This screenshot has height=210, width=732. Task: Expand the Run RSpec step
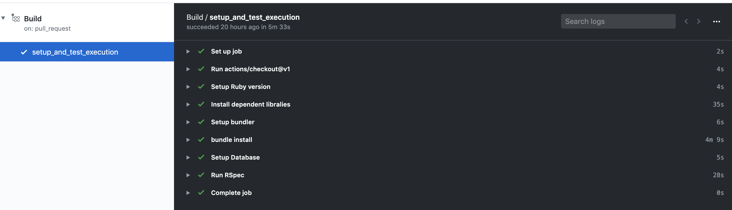coord(188,175)
